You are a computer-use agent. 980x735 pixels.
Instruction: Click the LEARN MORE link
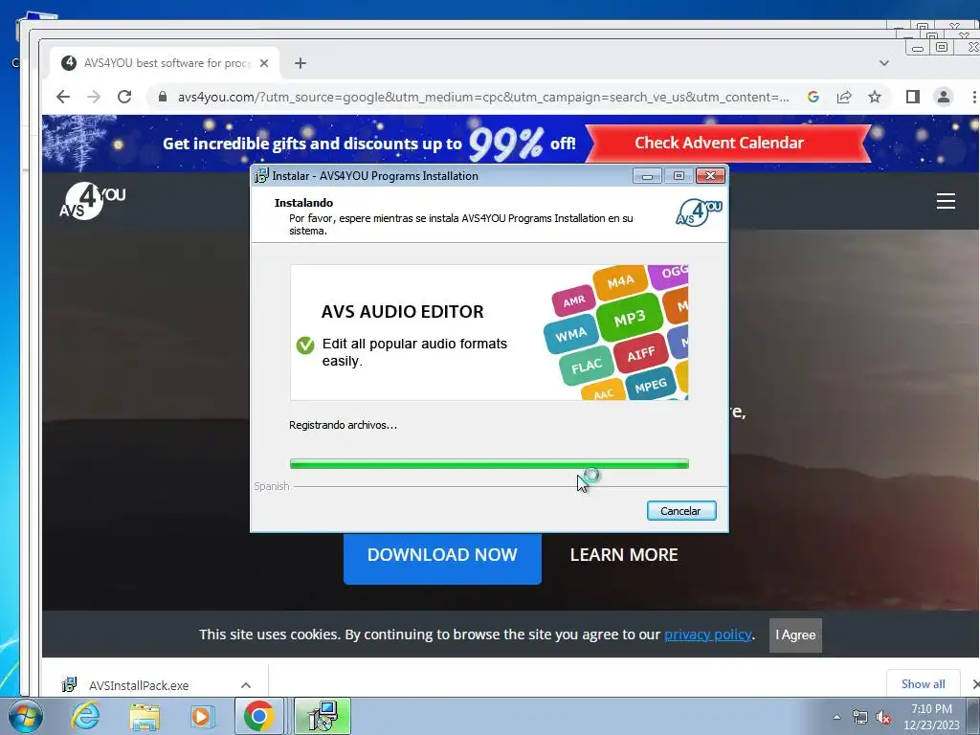point(624,555)
